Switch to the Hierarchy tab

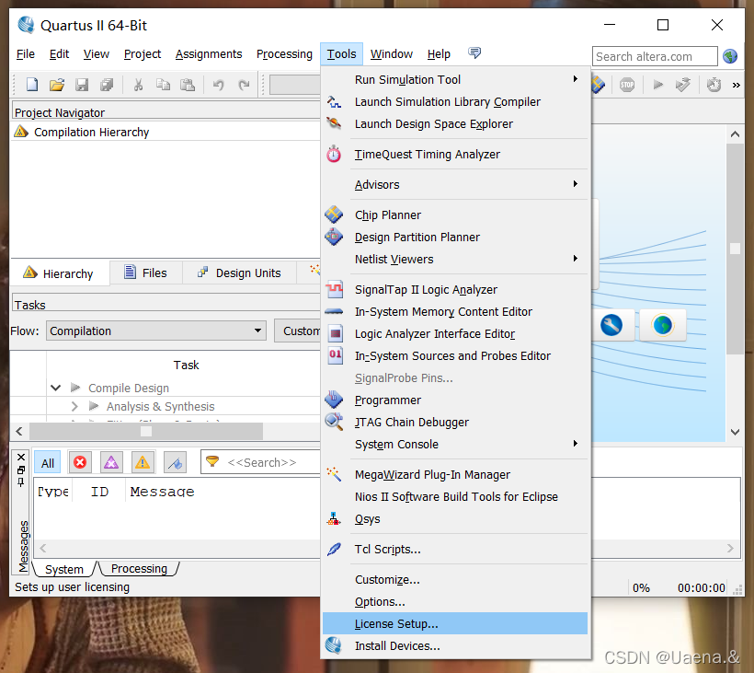59,273
